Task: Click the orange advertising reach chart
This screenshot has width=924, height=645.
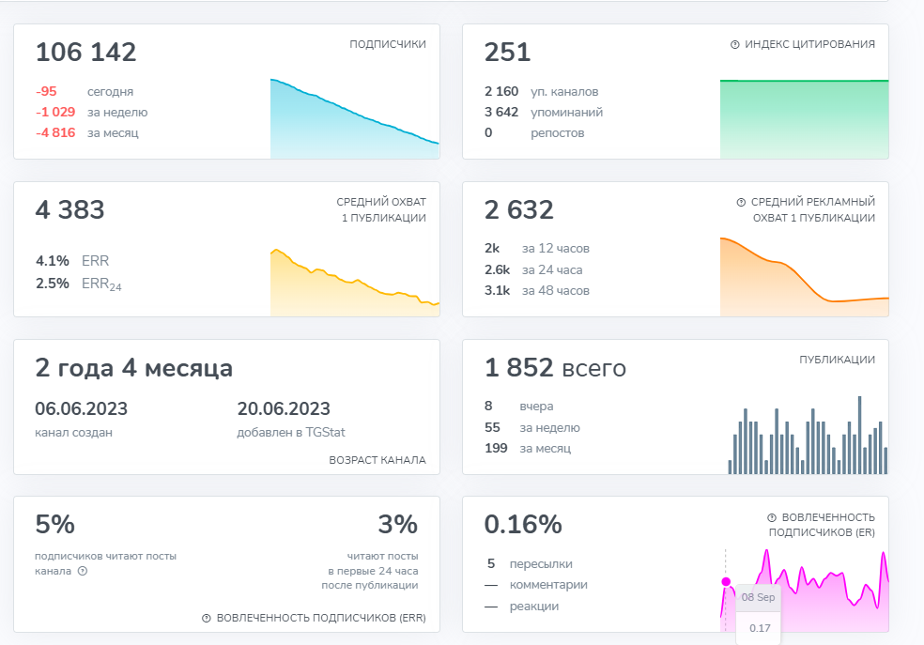Action: point(804,278)
